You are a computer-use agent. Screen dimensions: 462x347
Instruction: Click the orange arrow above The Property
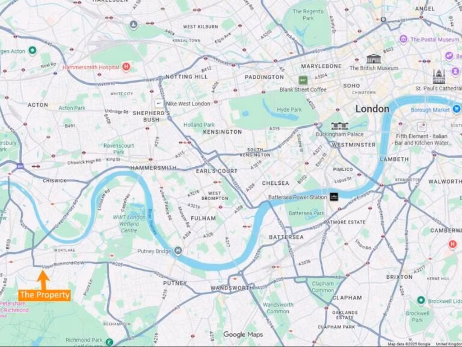click(43, 279)
